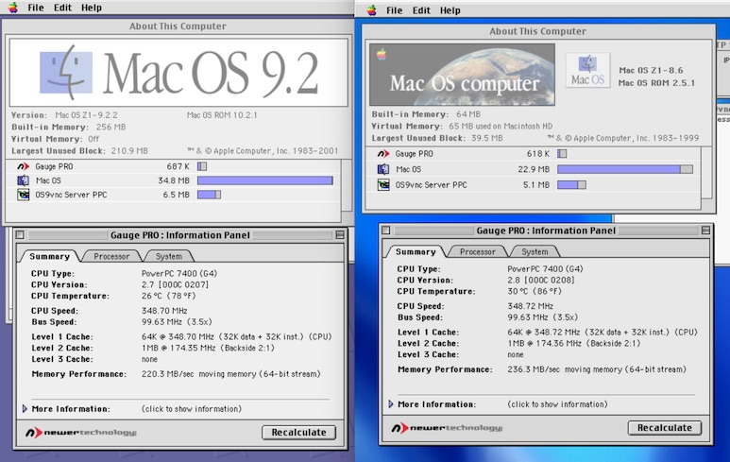Click CPU Temperature '30 °C (86 °F)' value
Viewport: 730px width, 462px height.
click(535, 291)
